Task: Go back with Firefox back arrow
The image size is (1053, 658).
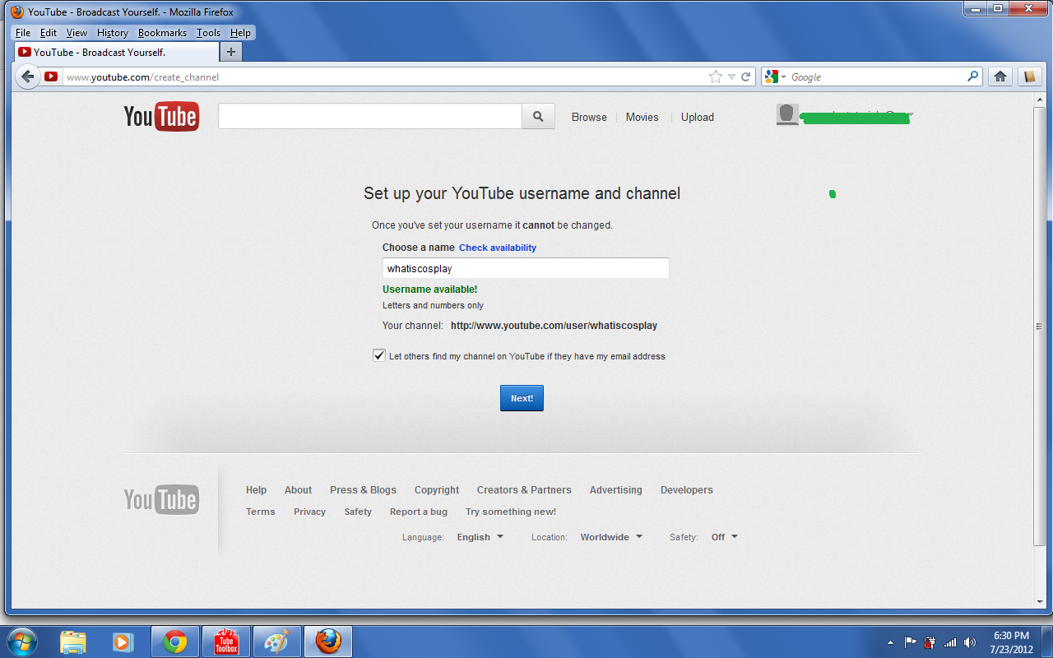Action: click(x=27, y=76)
